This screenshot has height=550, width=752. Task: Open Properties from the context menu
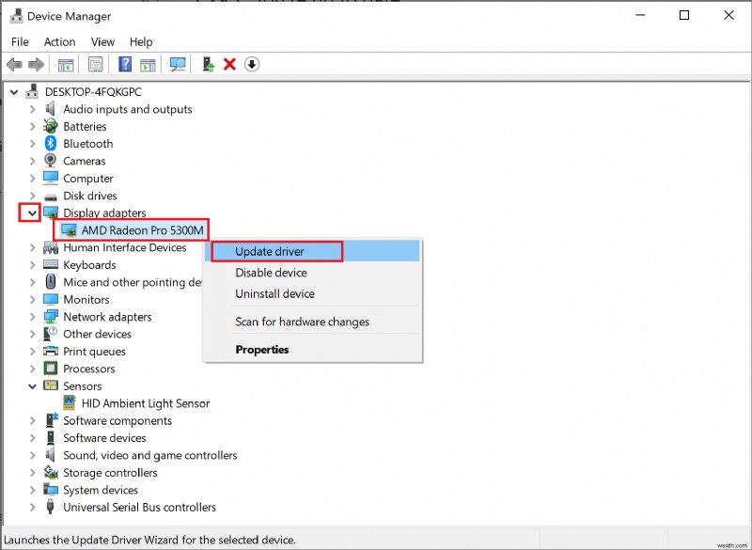[261, 350]
